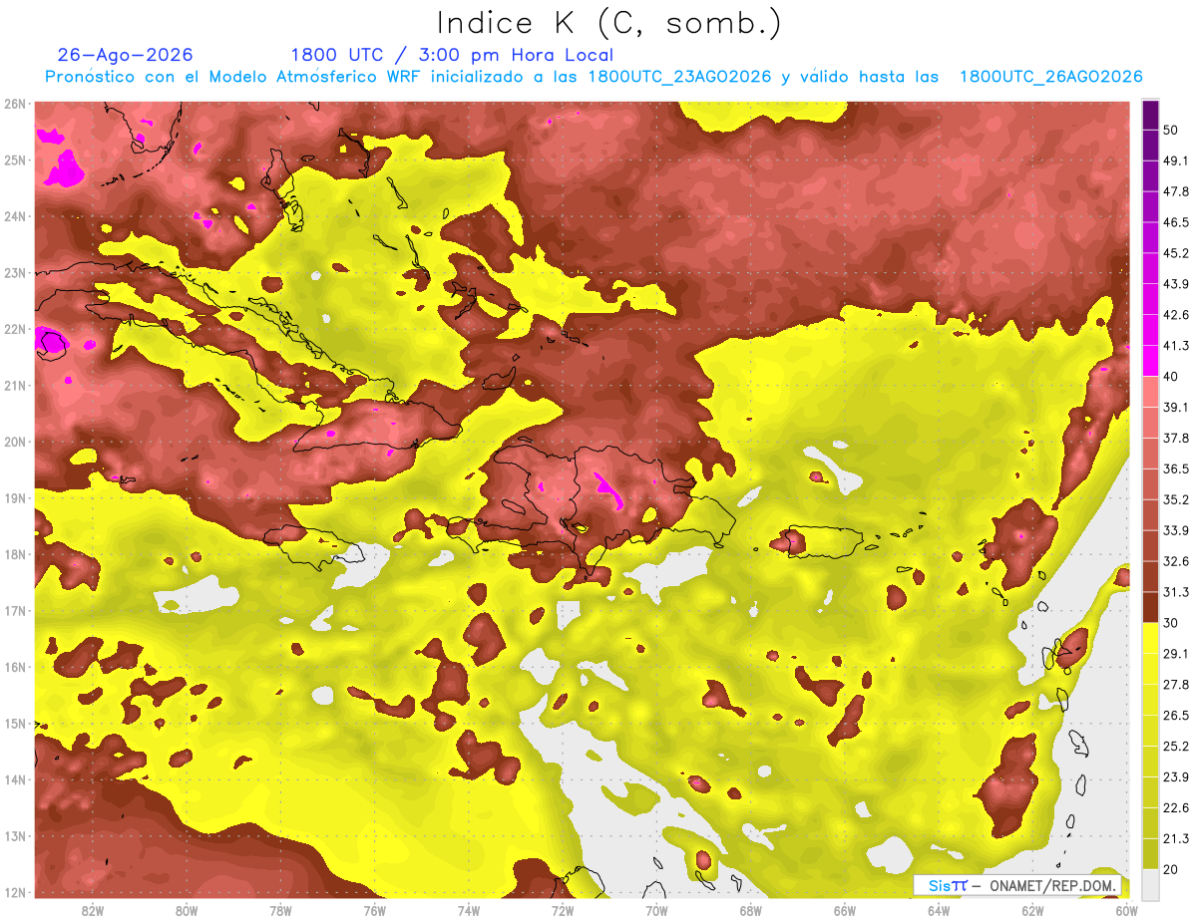
Task: Click the '26N' latitude label
Action: (15, 104)
